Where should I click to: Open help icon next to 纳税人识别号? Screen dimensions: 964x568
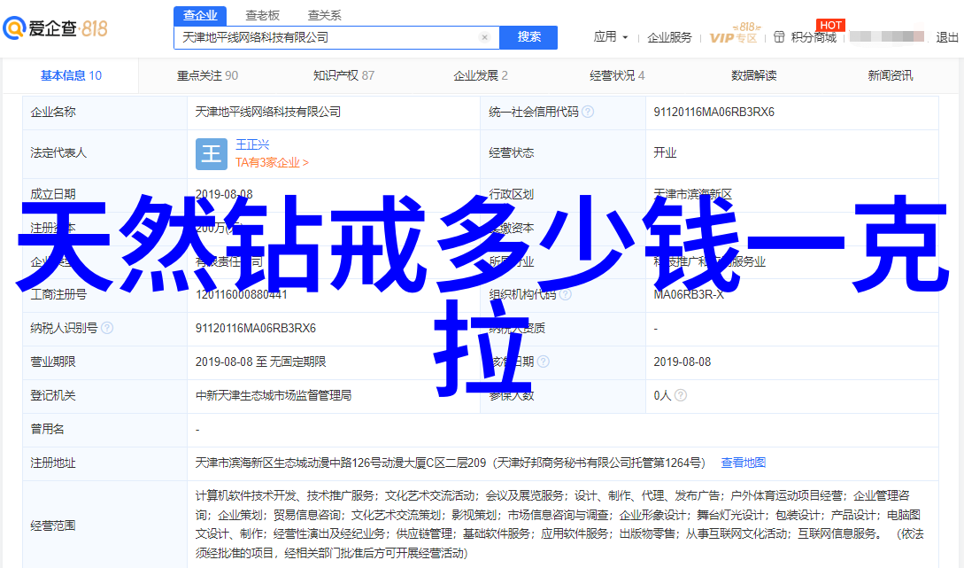tap(107, 328)
